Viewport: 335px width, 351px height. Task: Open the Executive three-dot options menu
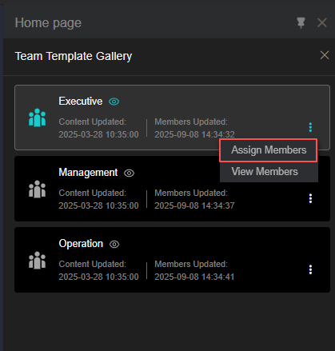[310, 127]
